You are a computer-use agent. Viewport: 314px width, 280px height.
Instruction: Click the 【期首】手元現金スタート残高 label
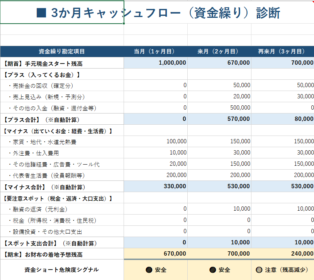click(x=42, y=64)
